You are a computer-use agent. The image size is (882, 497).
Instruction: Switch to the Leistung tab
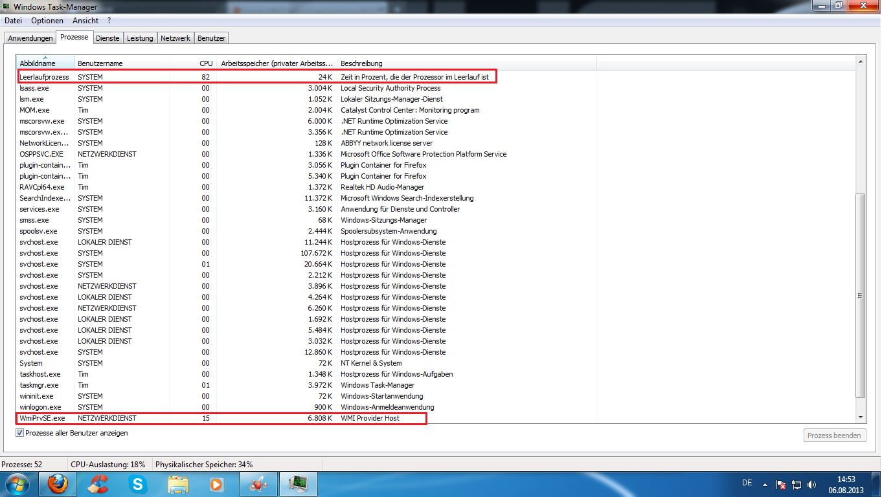(140, 38)
